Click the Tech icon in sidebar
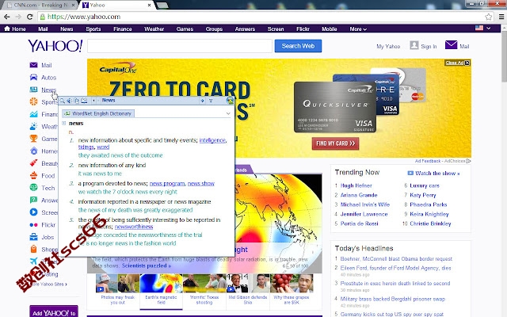The height and width of the screenshot is (317, 507). click(x=33, y=188)
